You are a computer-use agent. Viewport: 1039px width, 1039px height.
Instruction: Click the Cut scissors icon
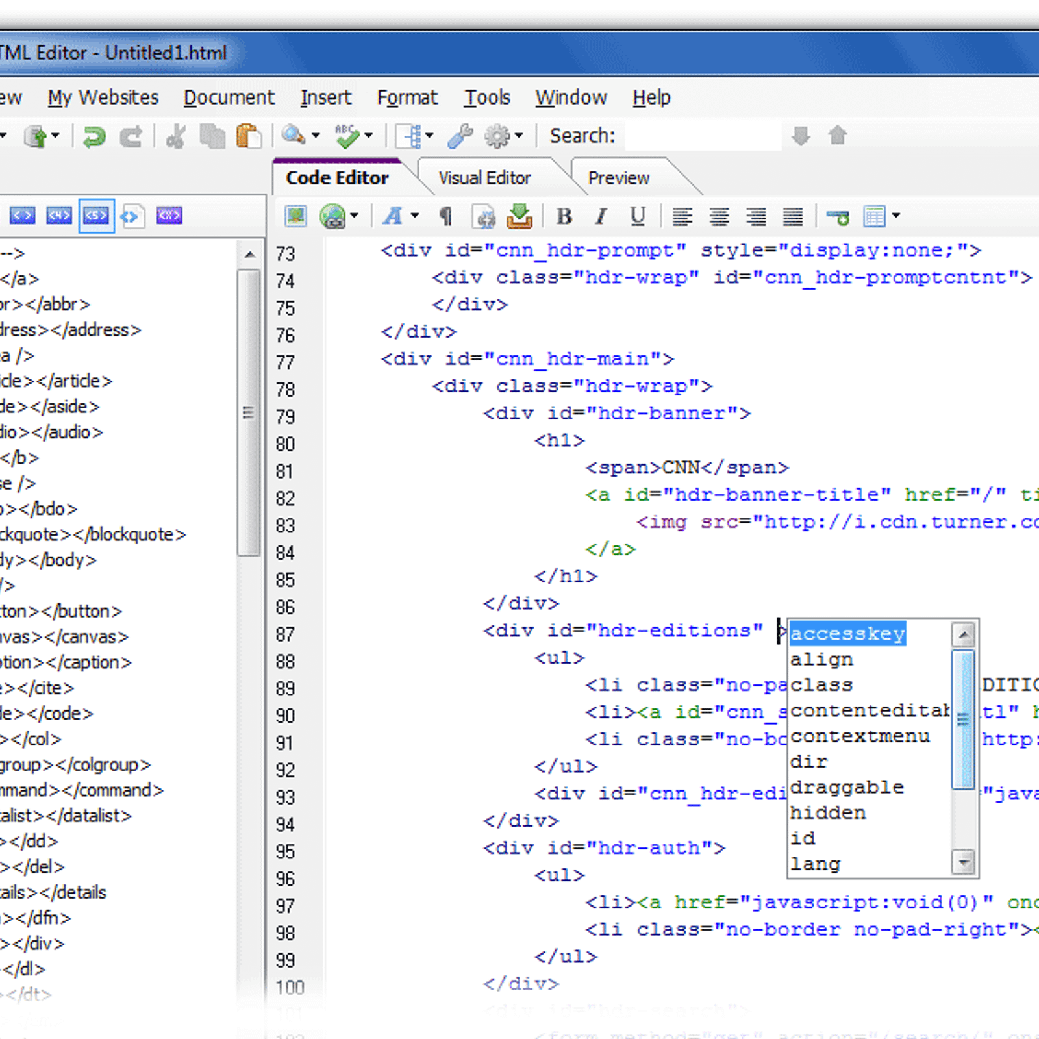[175, 136]
